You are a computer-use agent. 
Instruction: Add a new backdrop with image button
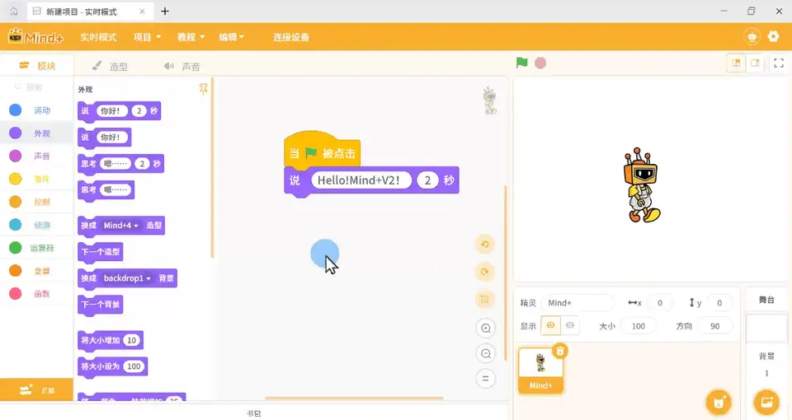click(x=766, y=402)
